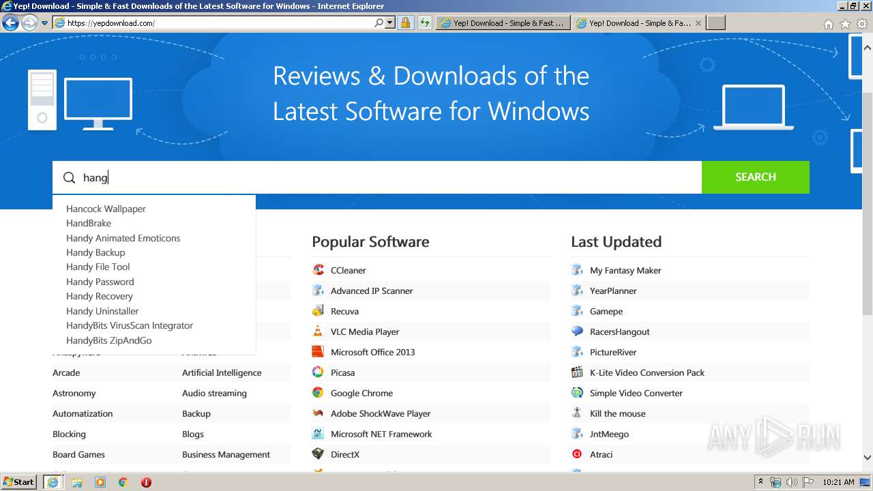Open the IE Home icon
The height and width of the screenshot is (491, 873).
(828, 24)
